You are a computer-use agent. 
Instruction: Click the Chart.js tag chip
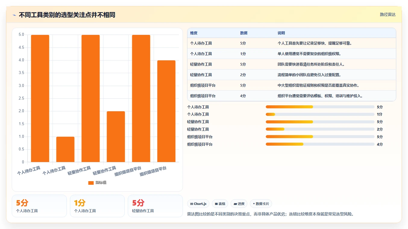198,204
